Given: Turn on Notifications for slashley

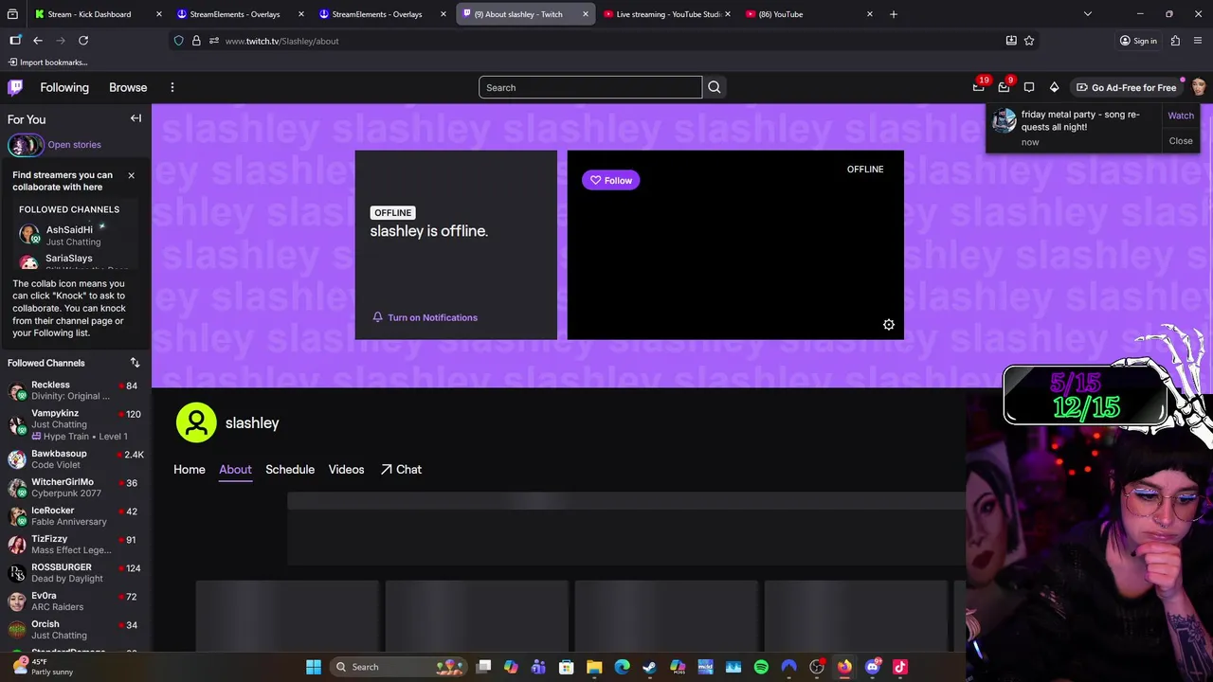Looking at the screenshot, I should pos(425,317).
